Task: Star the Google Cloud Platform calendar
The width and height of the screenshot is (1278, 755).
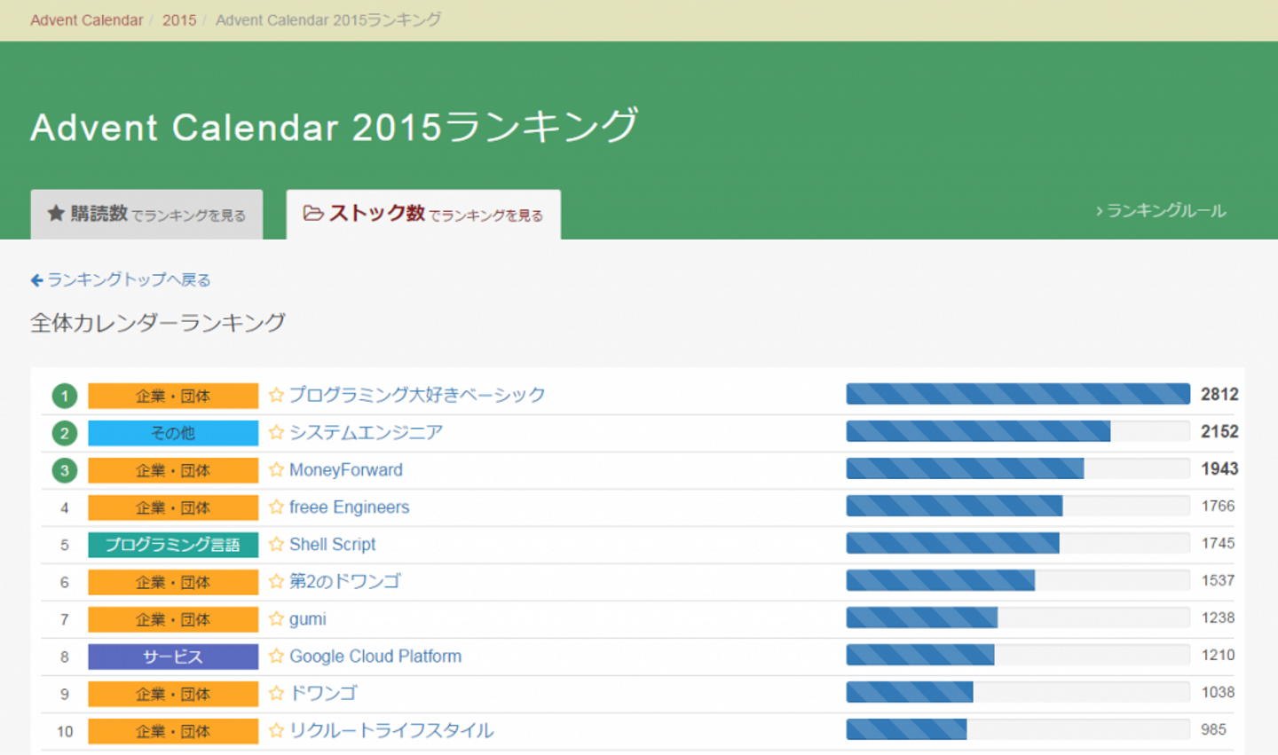Action: (x=276, y=656)
